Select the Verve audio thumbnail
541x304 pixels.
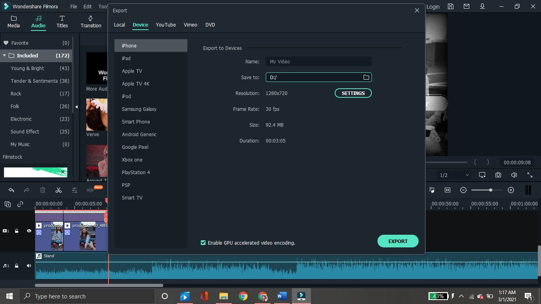coord(97,115)
